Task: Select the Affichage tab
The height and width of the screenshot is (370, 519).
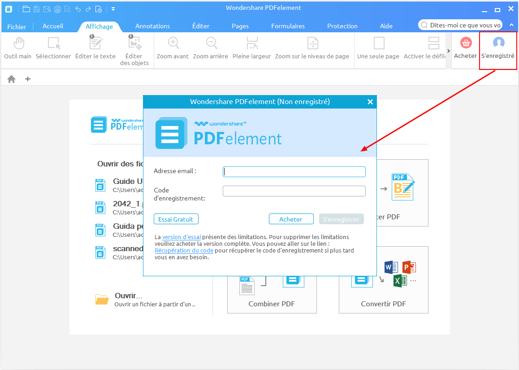Action: click(99, 26)
